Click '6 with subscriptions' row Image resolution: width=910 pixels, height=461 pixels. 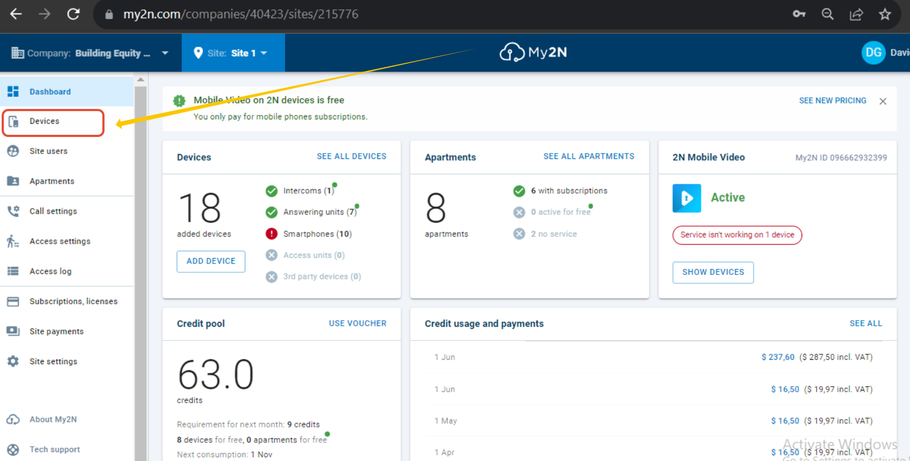[560, 191]
